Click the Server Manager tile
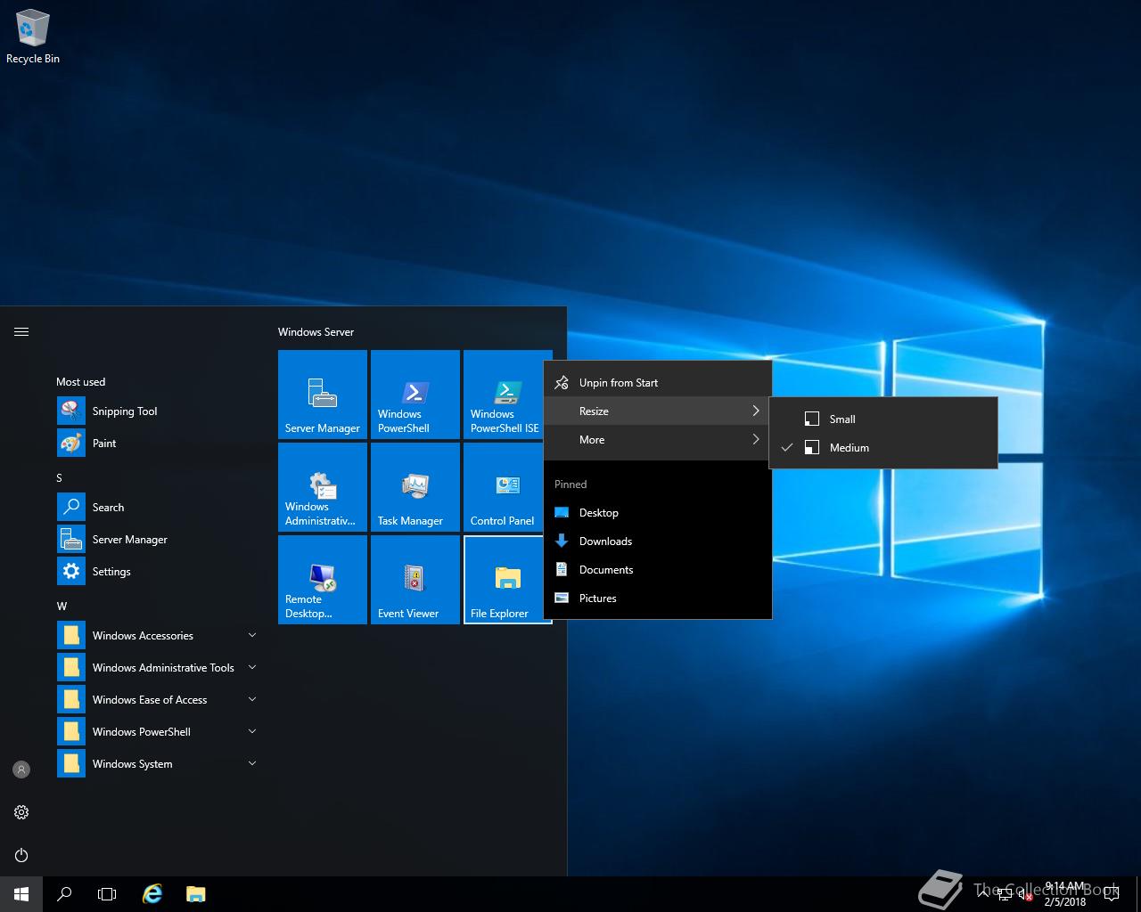Image resolution: width=1141 pixels, height=912 pixels. coord(323,395)
